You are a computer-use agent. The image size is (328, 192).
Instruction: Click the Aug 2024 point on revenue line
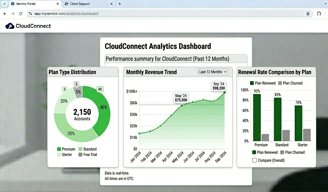click(214, 101)
